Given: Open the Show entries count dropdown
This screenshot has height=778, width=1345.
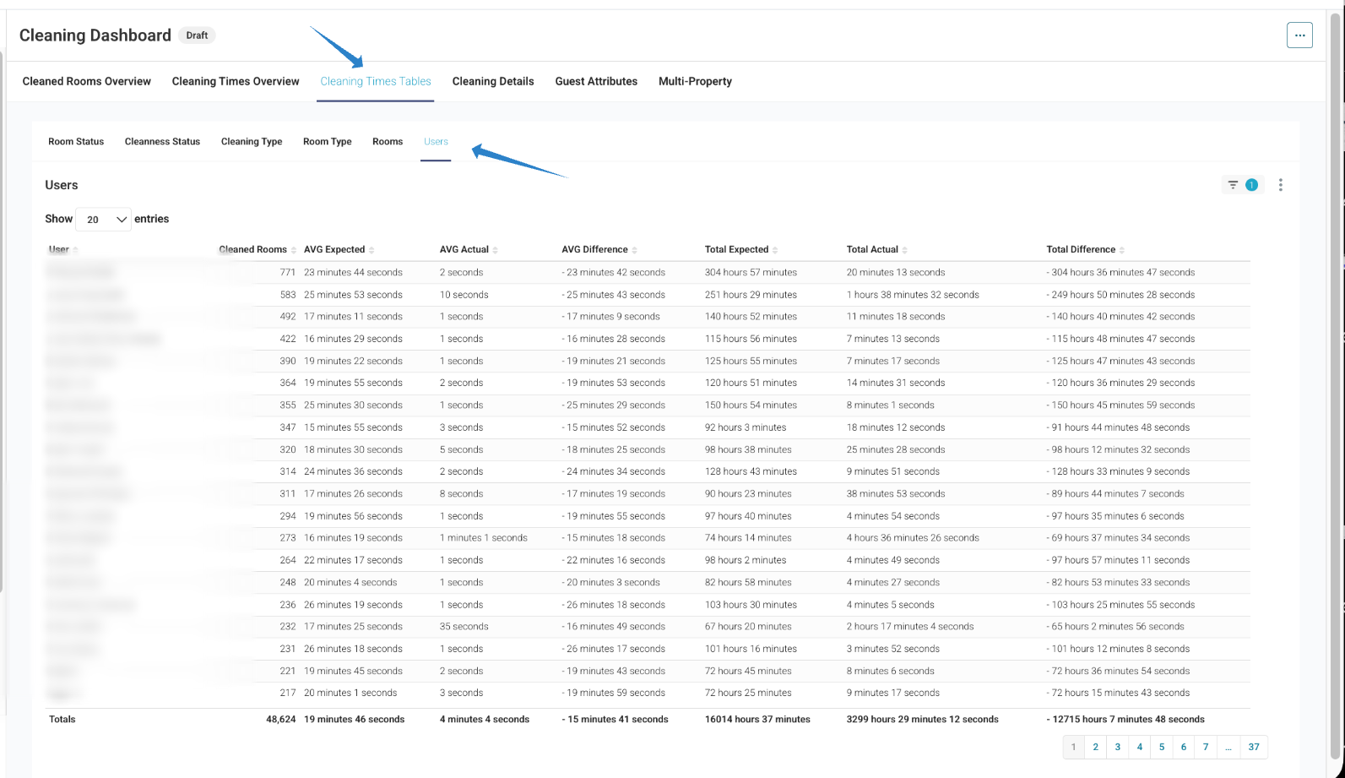Looking at the screenshot, I should click(103, 220).
